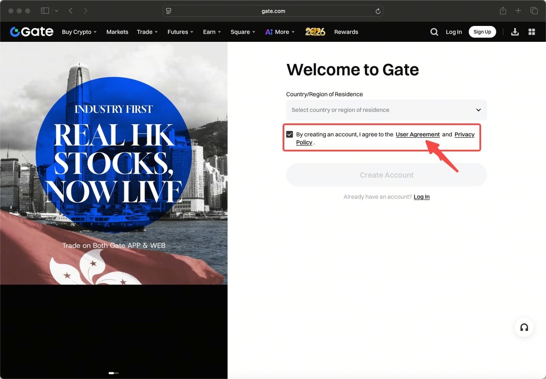Show Safari tab overview icon
The height and width of the screenshot is (379, 546).
pyautogui.click(x=534, y=10)
